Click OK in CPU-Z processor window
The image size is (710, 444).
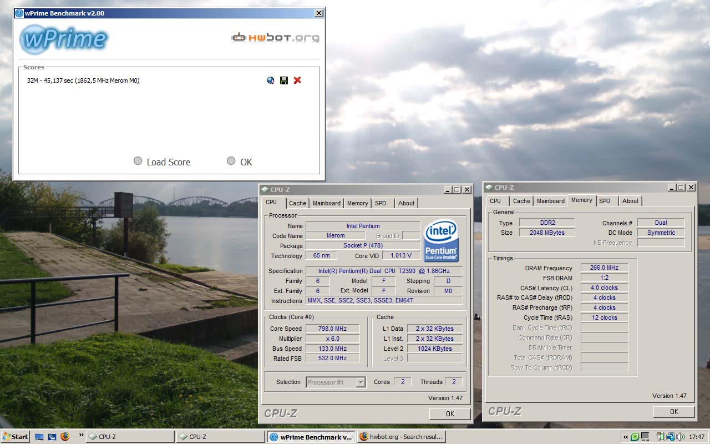click(450, 413)
